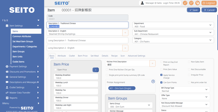Decrease font size with the A-down icon
Viewport: 218px width, 112px height.
click(x=185, y=3)
